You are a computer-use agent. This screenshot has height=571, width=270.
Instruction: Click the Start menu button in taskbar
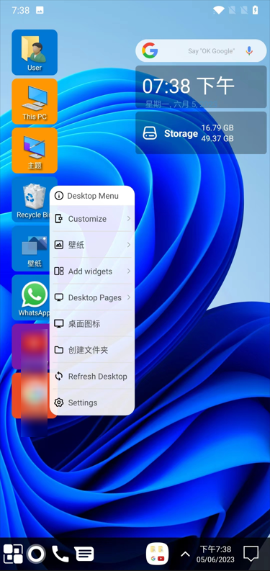point(13,554)
